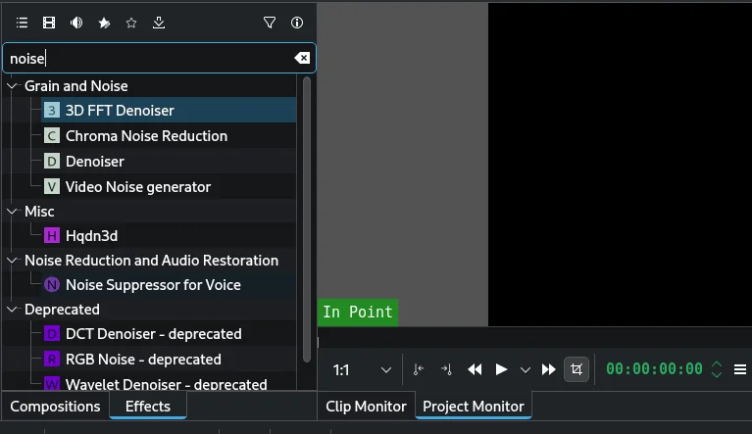
Task: Open the effects filter funnel icon
Action: 270,23
